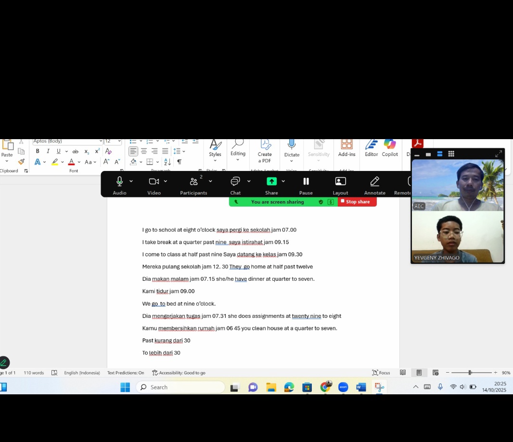Open the Add-ins gallery

[347, 148]
